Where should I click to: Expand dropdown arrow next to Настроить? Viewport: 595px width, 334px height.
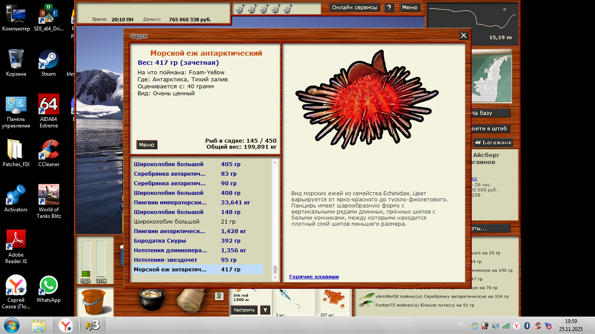[265, 310]
